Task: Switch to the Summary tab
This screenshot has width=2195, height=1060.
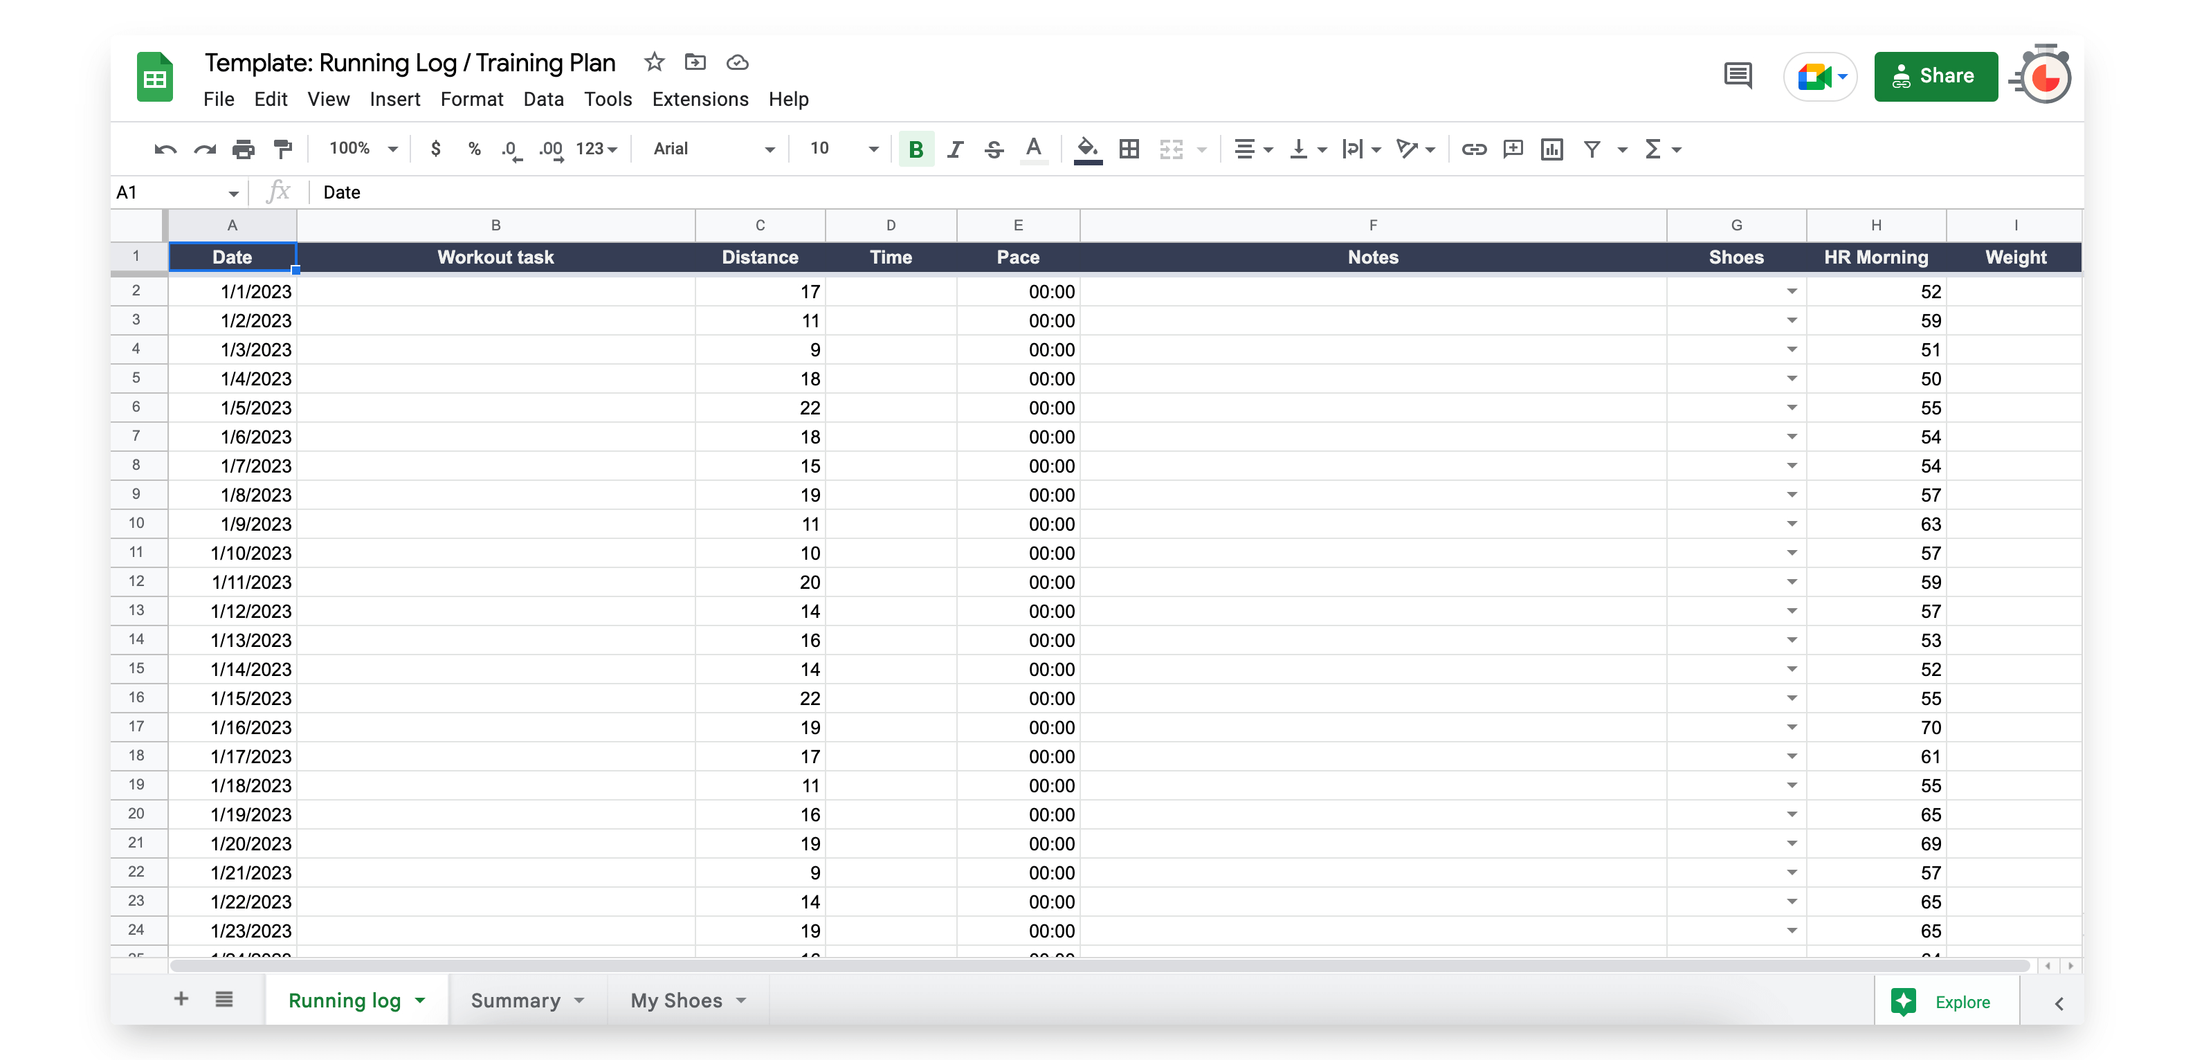Action: [x=516, y=1000]
